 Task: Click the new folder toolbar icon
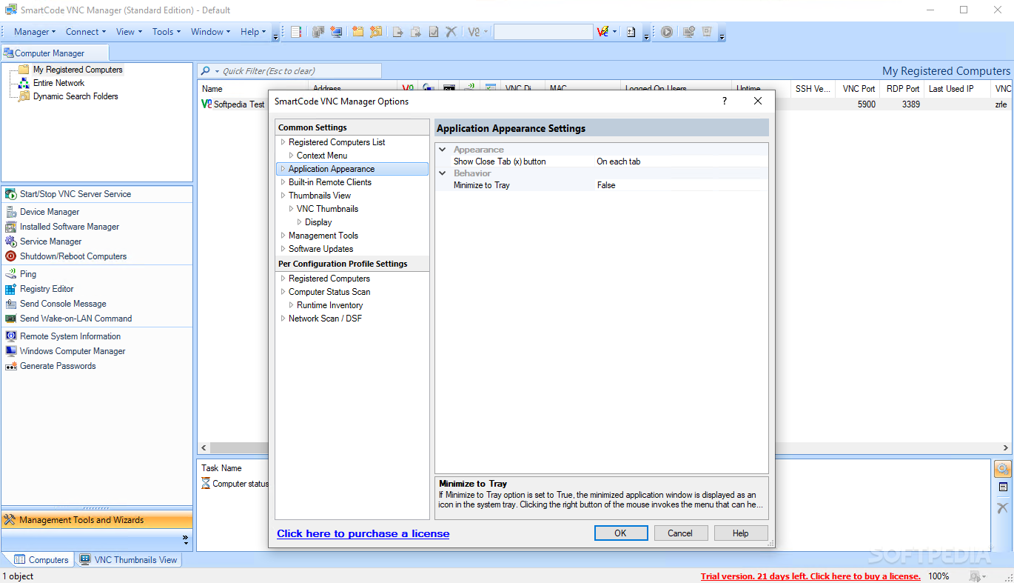click(357, 32)
